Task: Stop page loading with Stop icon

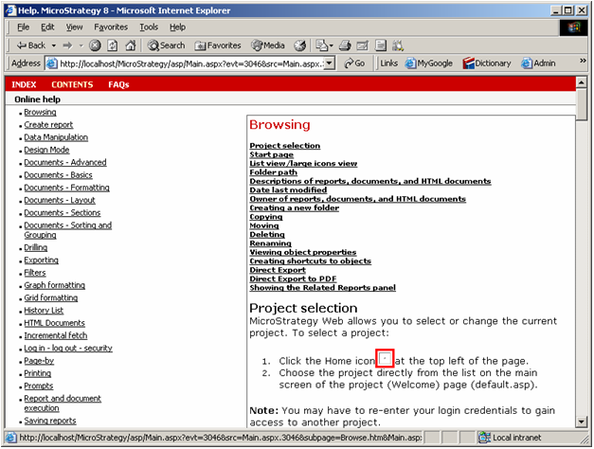Action: coord(95,45)
